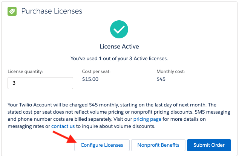
Task: Open Configure Licenses
Action: pos(102,145)
